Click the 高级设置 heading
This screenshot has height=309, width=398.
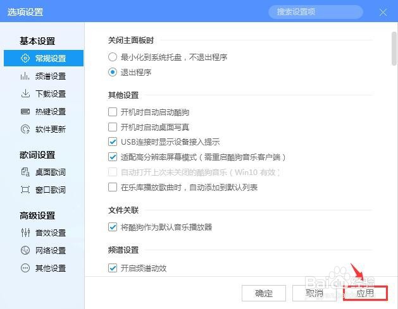[37, 215]
